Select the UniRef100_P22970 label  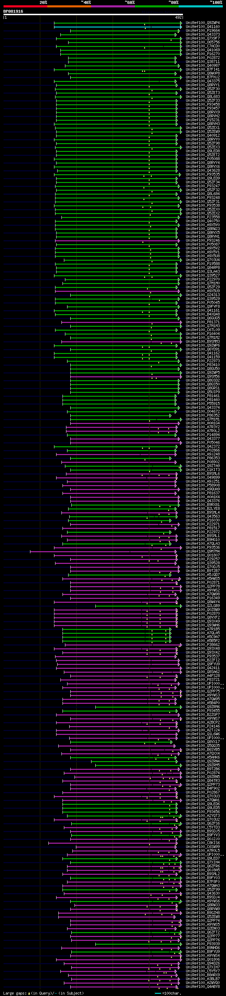203,279
